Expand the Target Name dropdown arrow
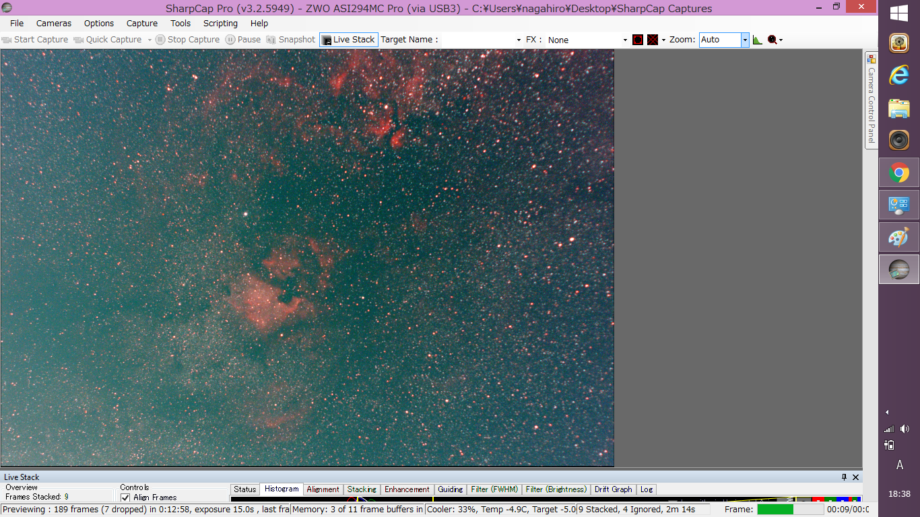The image size is (920, 517). (x=519, y=40)
